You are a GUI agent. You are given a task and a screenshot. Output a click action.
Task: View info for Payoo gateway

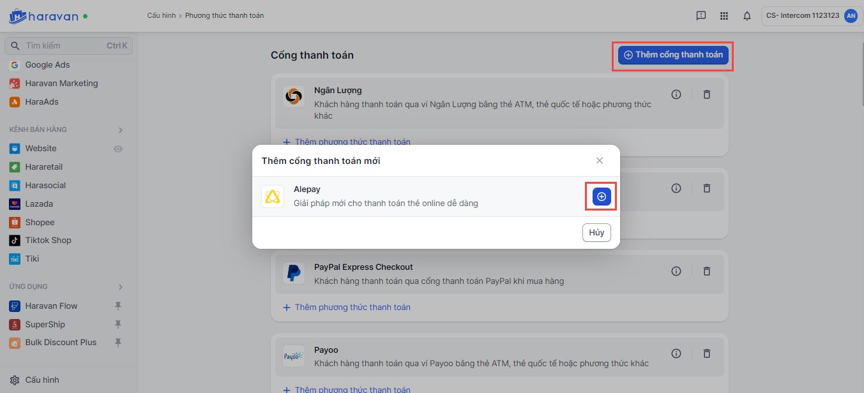676,353
